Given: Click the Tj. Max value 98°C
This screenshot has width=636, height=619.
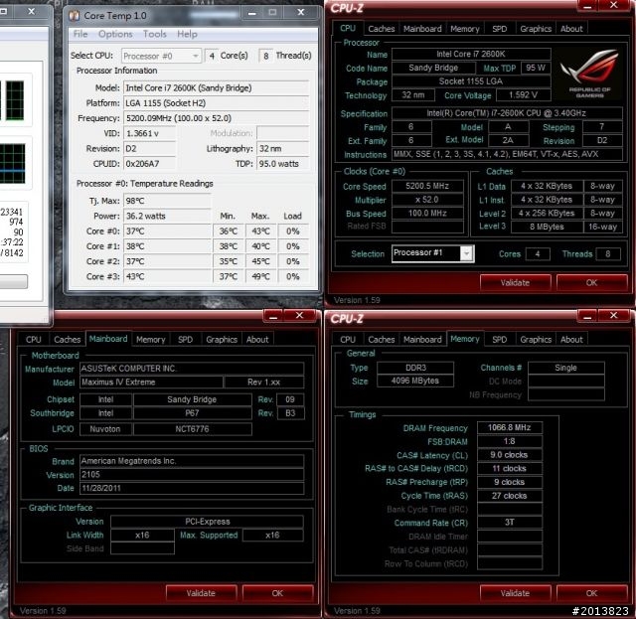Looking at the screenshot, I should point(167,201).
